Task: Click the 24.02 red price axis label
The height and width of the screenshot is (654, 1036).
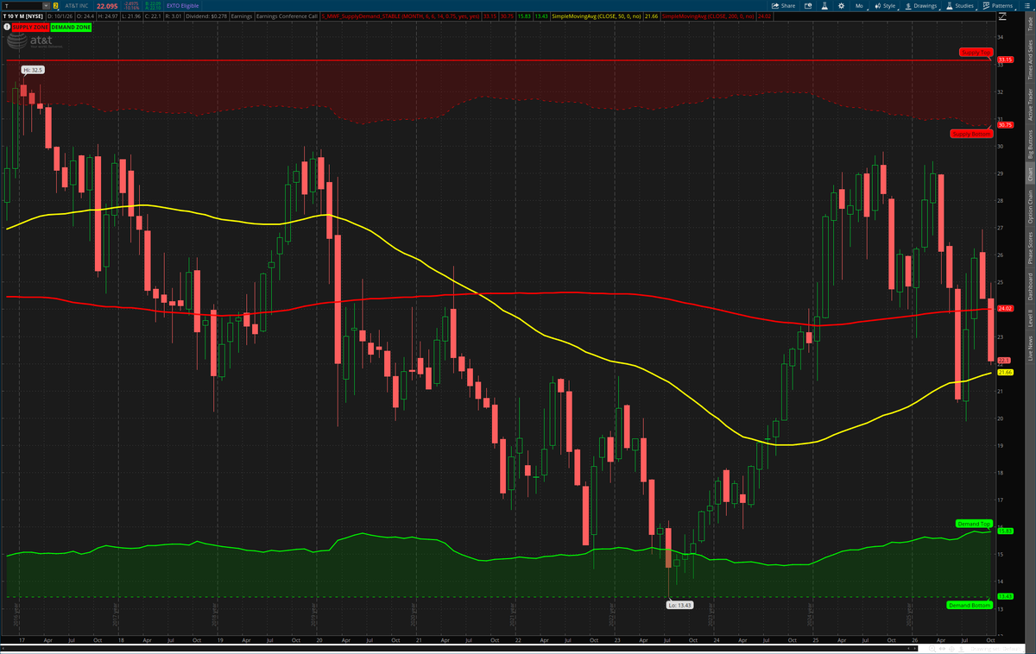Action: pyautogui.click(x=1005, y=308)
